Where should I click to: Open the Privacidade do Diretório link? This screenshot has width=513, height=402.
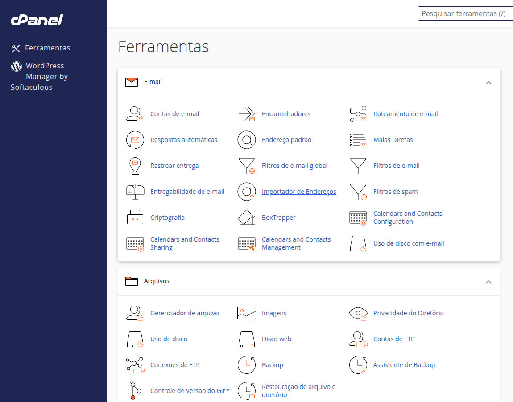pos(408,313)
